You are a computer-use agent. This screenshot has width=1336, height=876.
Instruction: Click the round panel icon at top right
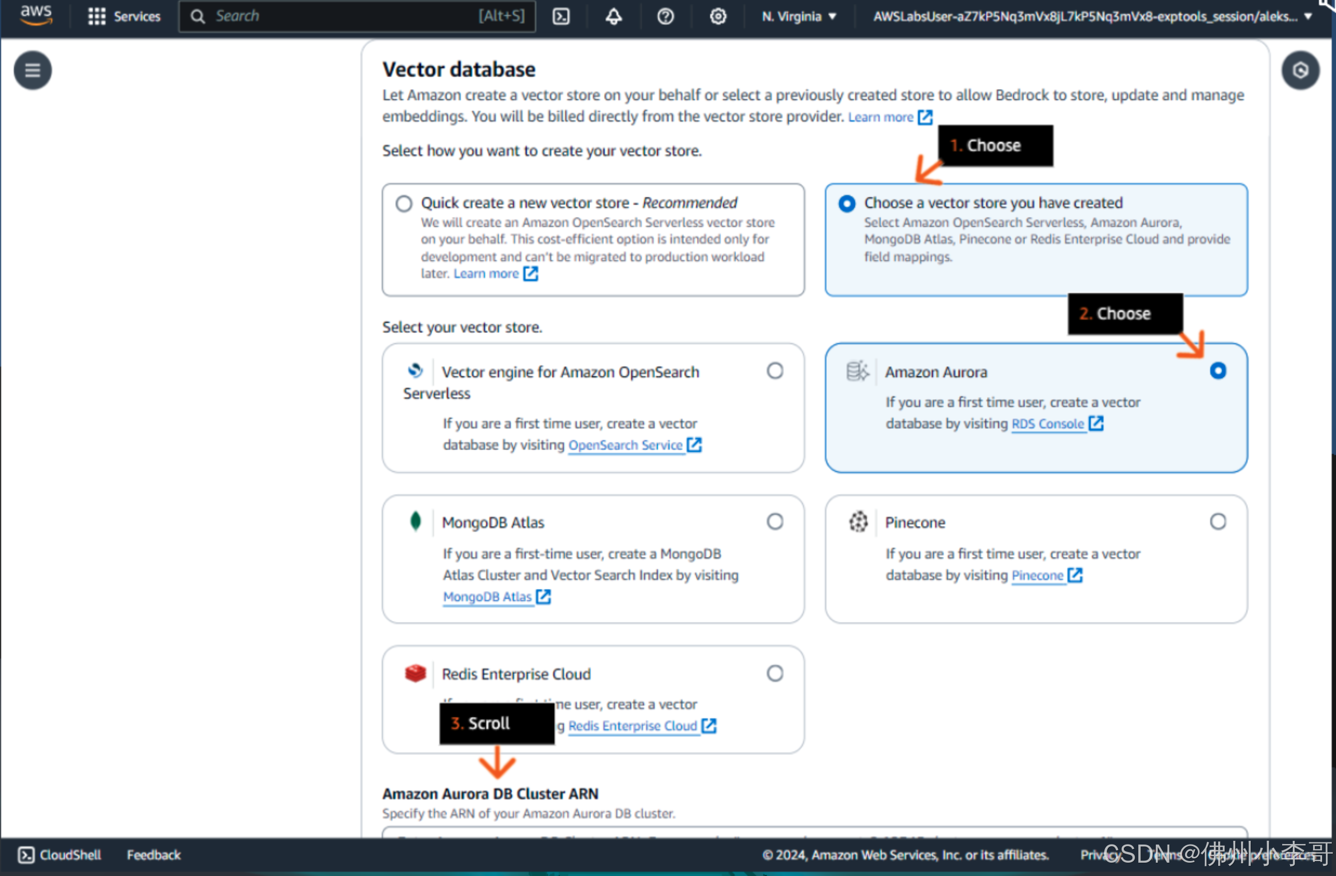point(1300,70)
